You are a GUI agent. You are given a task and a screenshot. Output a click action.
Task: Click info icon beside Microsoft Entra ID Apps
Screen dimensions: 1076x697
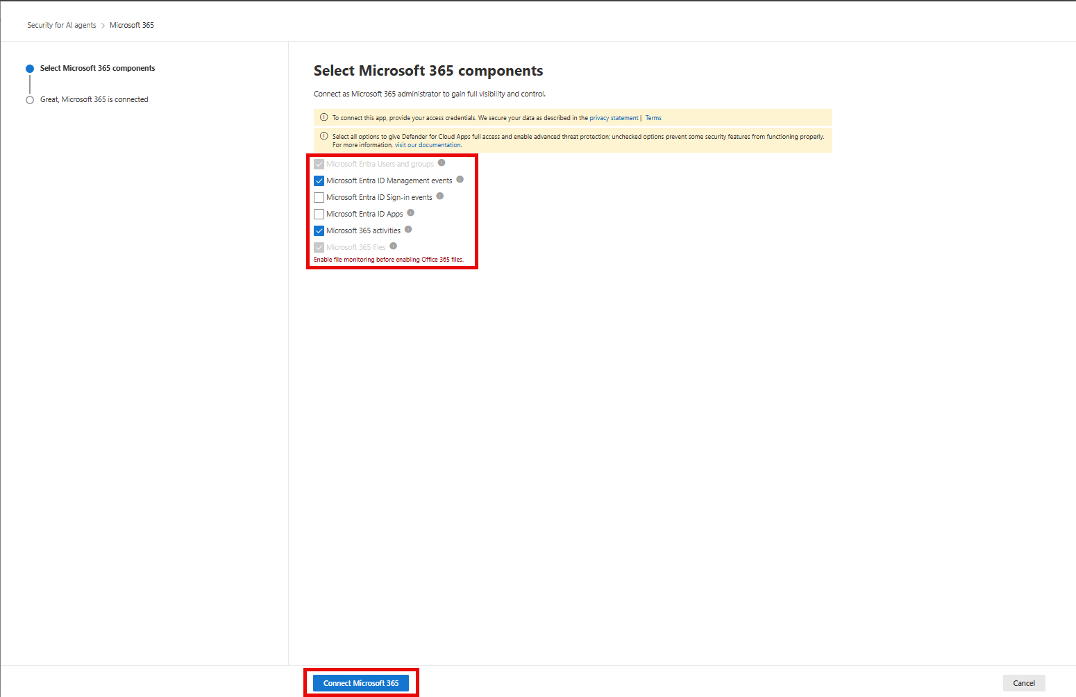pyautogui.click(x=410, y=213)
